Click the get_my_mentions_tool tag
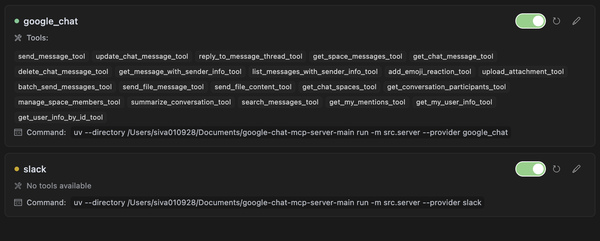 coord(367,102)
